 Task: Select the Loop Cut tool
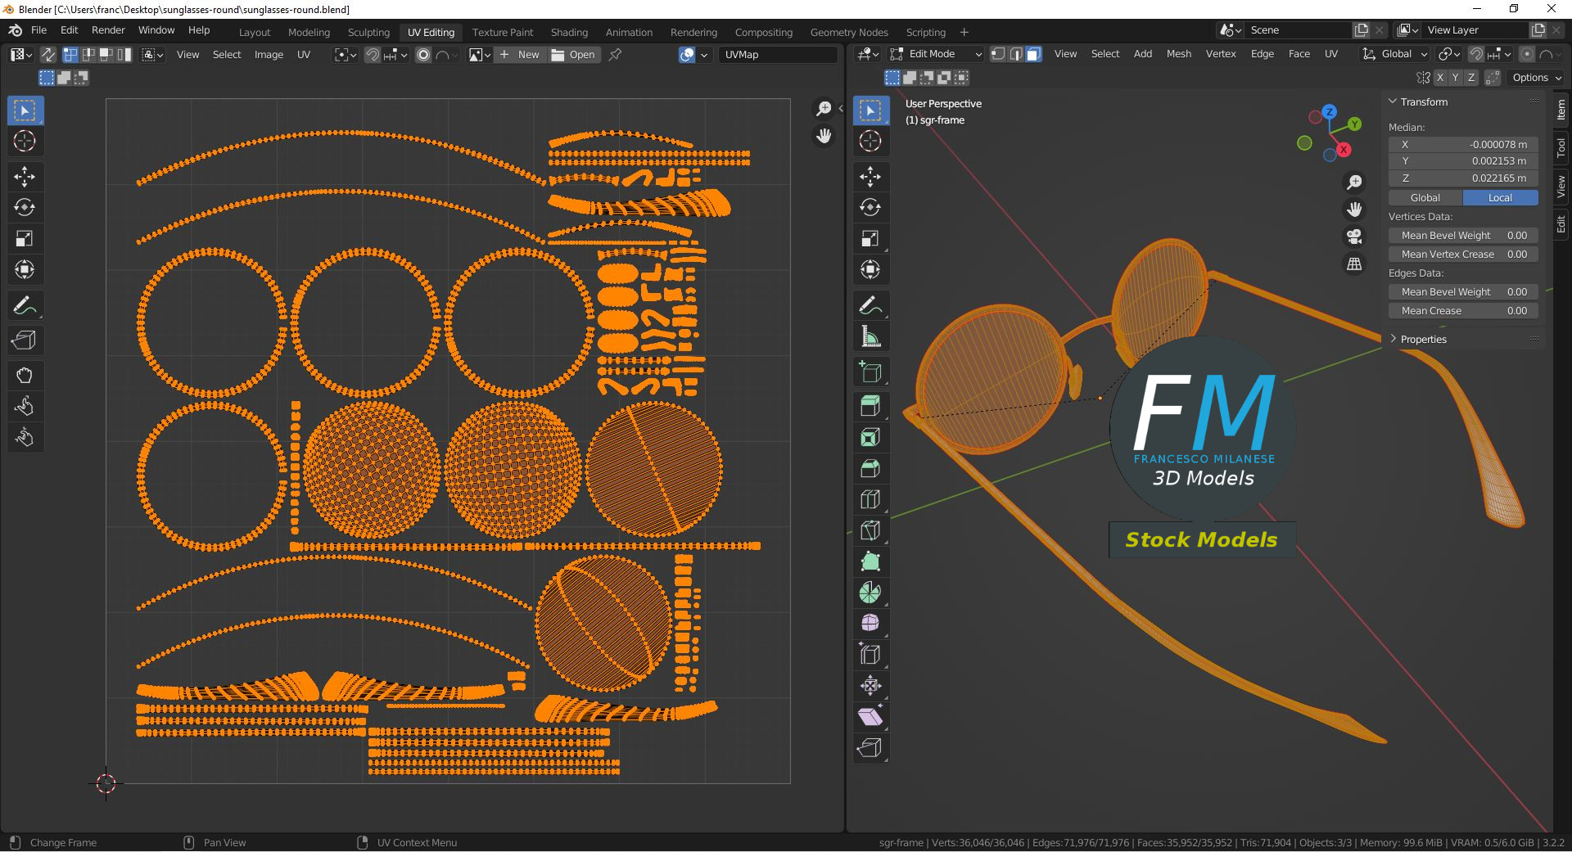tap(870, 499)
